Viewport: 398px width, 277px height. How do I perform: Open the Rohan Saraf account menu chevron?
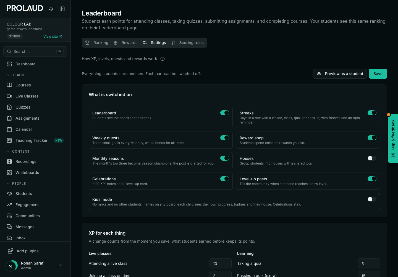pos(61,265)
